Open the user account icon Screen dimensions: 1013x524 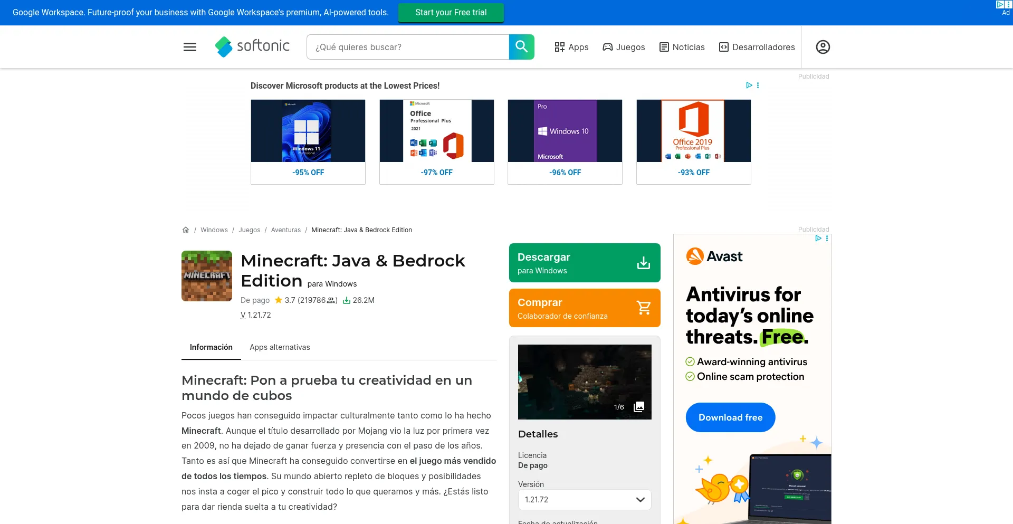coord(823,47)
